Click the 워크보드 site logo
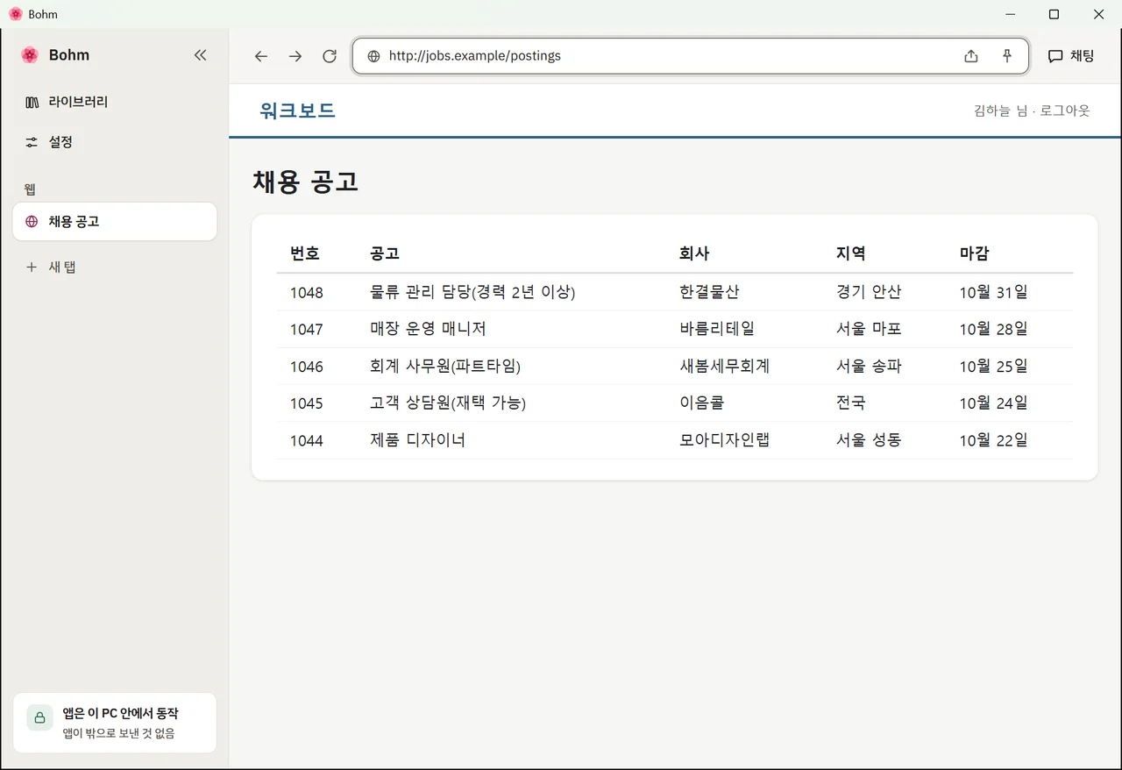This screenshot has width=1122, height=770. tap(297, 111)
